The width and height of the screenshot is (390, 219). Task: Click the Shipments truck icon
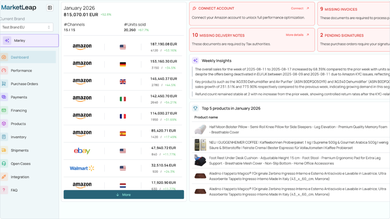pyautogui.click(x=4, y=150)
